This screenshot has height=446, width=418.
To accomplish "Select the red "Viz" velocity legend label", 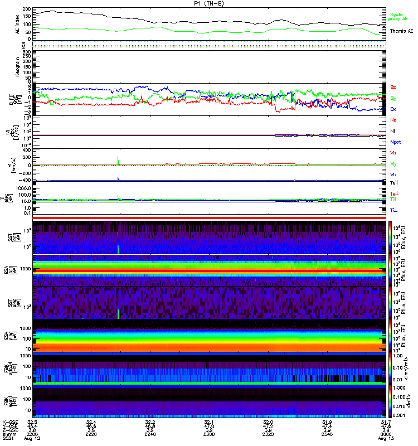I will (393, 153).
